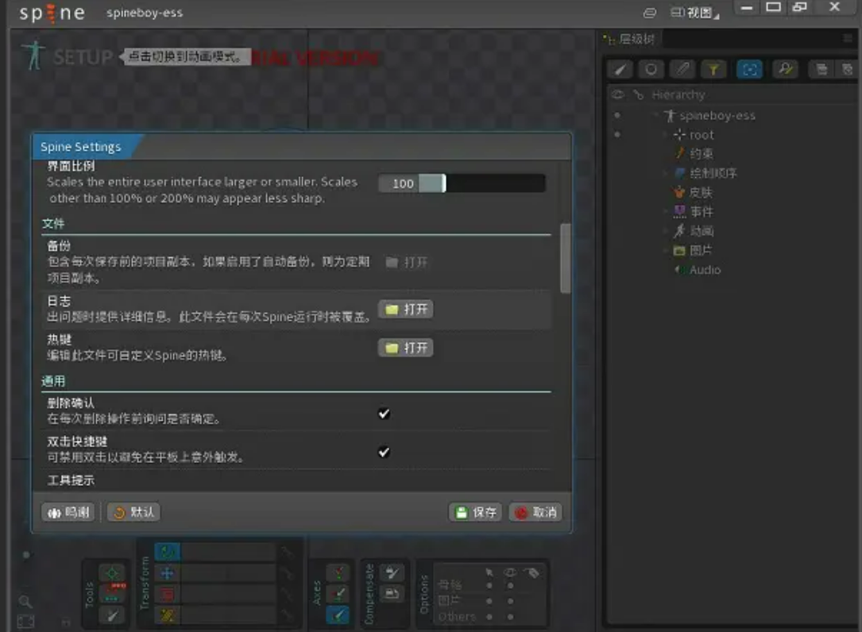Click the Spine logo in title bar

tap(52, 13)
